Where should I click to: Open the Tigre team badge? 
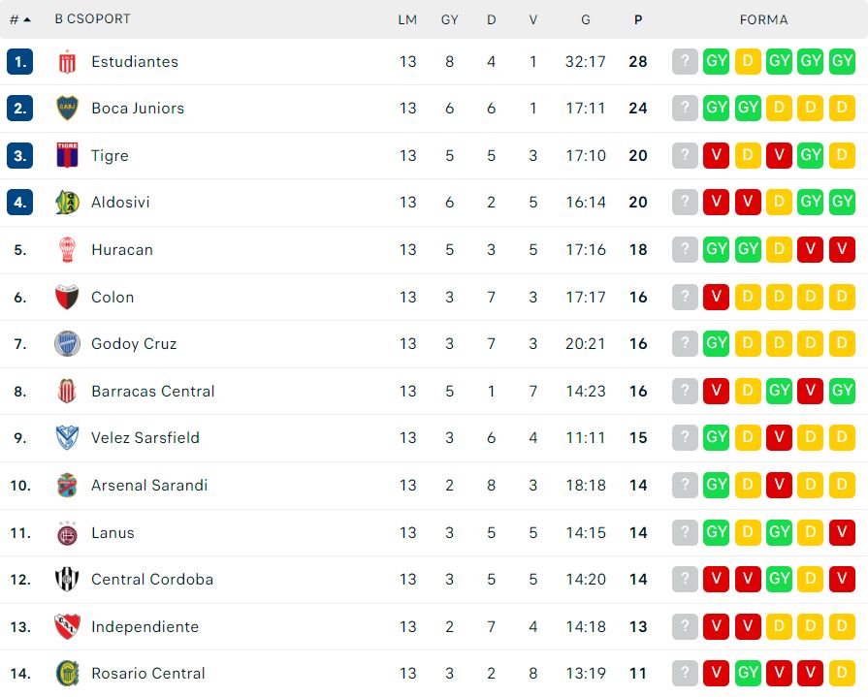pos(67,155)
